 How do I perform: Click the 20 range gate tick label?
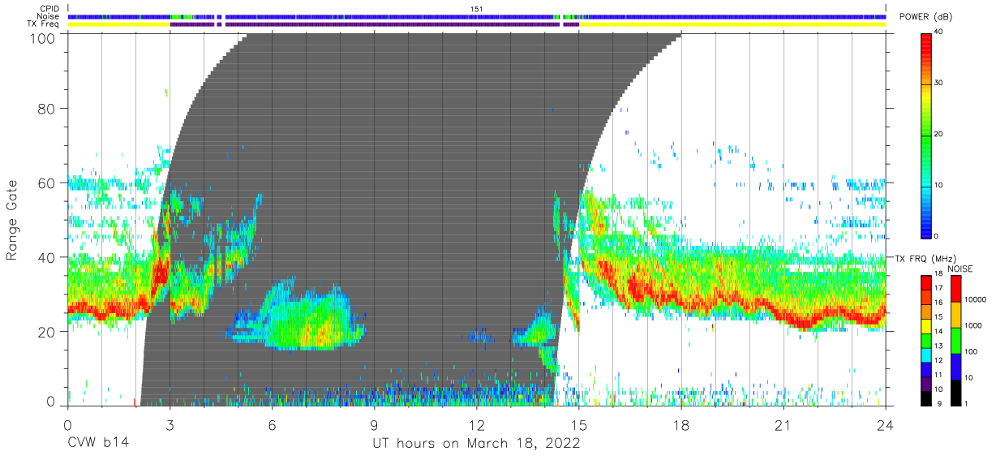[46, 332]
